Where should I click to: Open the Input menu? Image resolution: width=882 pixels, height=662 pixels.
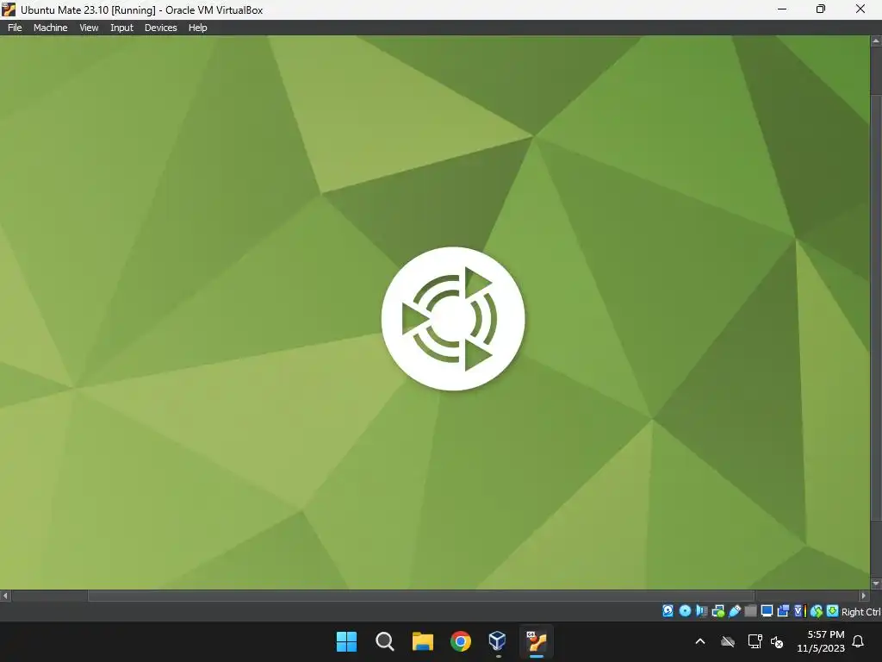[121, 28]
